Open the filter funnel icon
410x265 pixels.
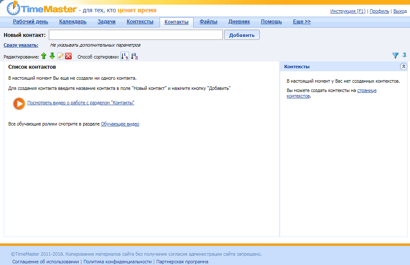pos(396,56)
